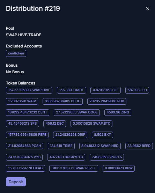Close the Distribution #219 dialog
Viewport: 155px width, 193px height.
pos(148,9)
